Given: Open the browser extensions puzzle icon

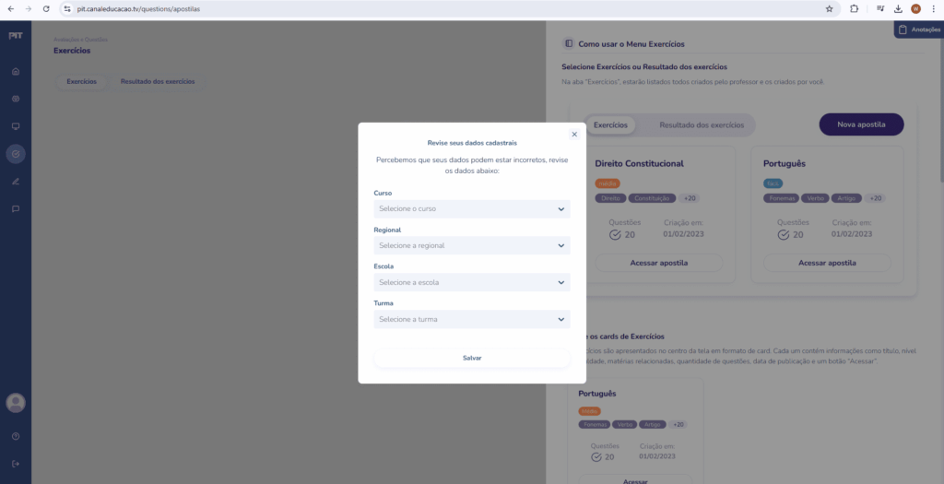Looking at the screenshot, I should point(854,8).
